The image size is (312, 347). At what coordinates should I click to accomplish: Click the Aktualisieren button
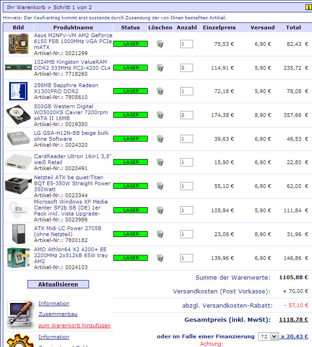[x=58, y=284]
